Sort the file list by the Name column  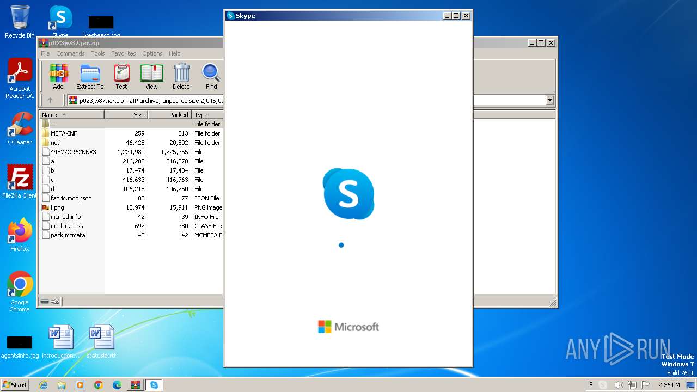72,115
